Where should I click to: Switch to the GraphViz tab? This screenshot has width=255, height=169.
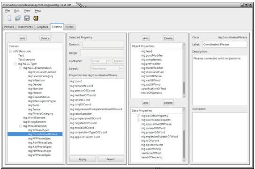[x=43, y=27]
